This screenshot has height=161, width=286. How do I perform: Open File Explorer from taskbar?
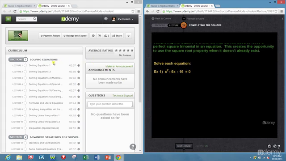(x=19, y=157)
